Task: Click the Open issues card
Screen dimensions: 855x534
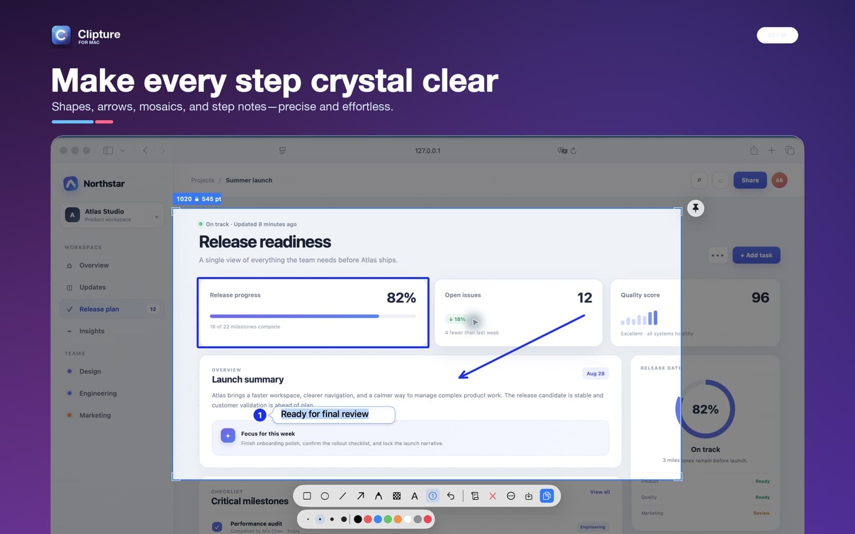Action: [518, 312]
